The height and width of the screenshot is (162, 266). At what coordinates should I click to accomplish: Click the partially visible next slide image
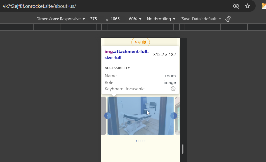coord(177,116)
